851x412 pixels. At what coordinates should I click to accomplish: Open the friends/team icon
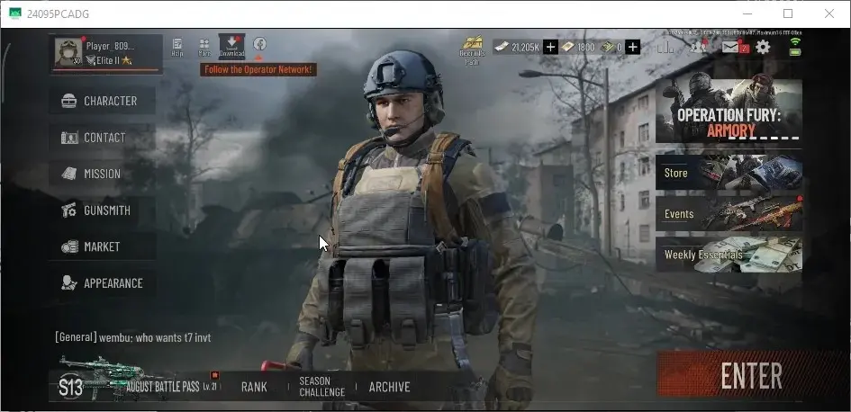point(698,47)
